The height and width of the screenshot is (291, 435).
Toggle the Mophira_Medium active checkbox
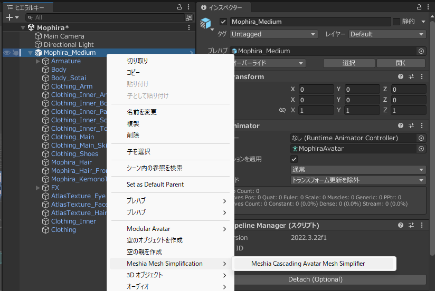click(223, 22)
